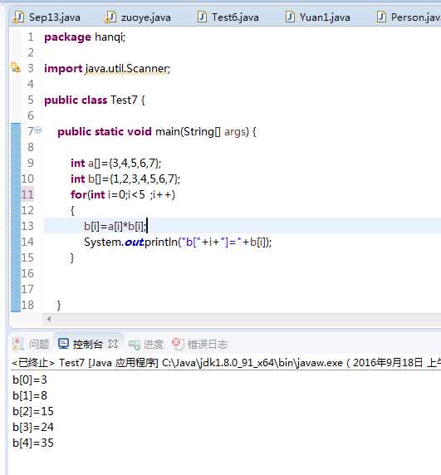This screenshot has width=441, height=475.
Task: Close the 控制台 console view
Action: (113, 344)
